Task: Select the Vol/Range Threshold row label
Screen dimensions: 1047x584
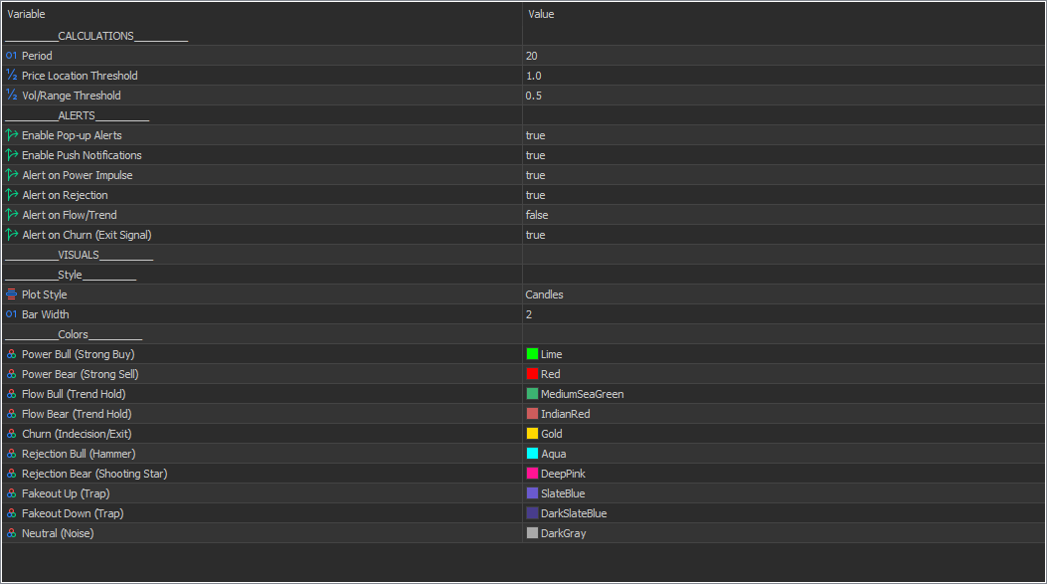Action: 72,96
